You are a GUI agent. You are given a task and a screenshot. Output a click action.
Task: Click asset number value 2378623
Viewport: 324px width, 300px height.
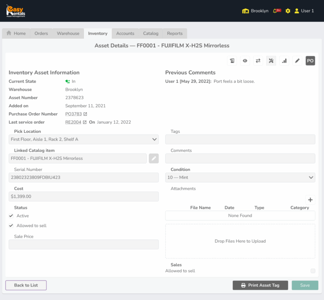pyautogui.click(x=74, y=98)
